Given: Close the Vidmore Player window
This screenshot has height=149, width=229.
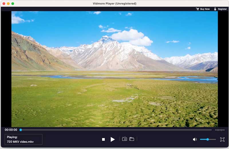Looking at the screenshot, I should (4, 3).
